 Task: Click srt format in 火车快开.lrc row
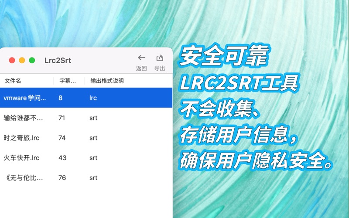click(x=93, y=158)
